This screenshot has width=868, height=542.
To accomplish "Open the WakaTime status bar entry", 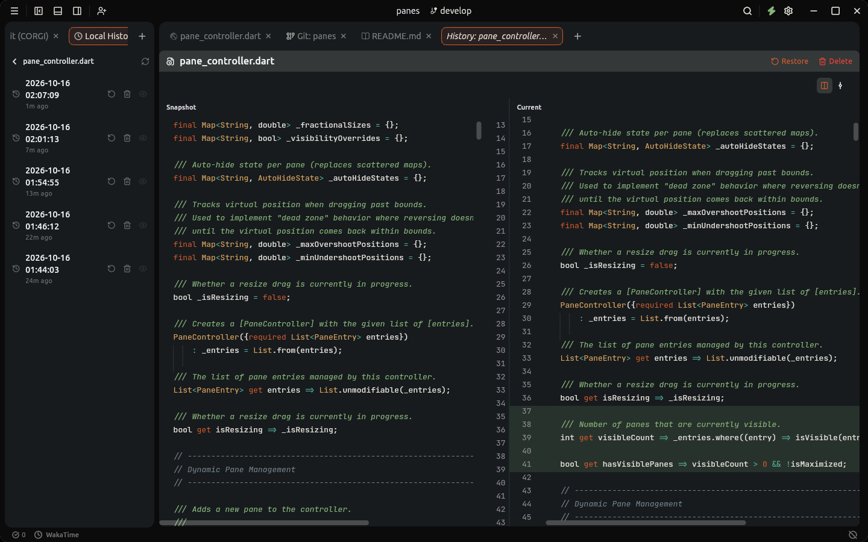I will (x=57, y=535).
